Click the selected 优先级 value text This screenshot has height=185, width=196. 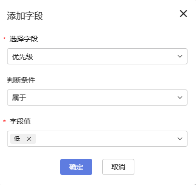point(23,57)
